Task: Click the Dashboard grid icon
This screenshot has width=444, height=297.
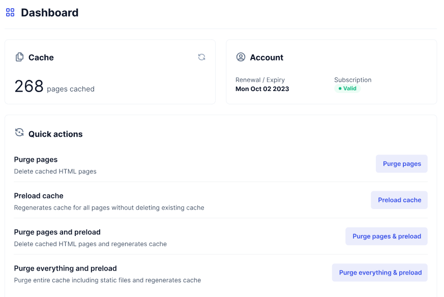Action: pos(10,12)
